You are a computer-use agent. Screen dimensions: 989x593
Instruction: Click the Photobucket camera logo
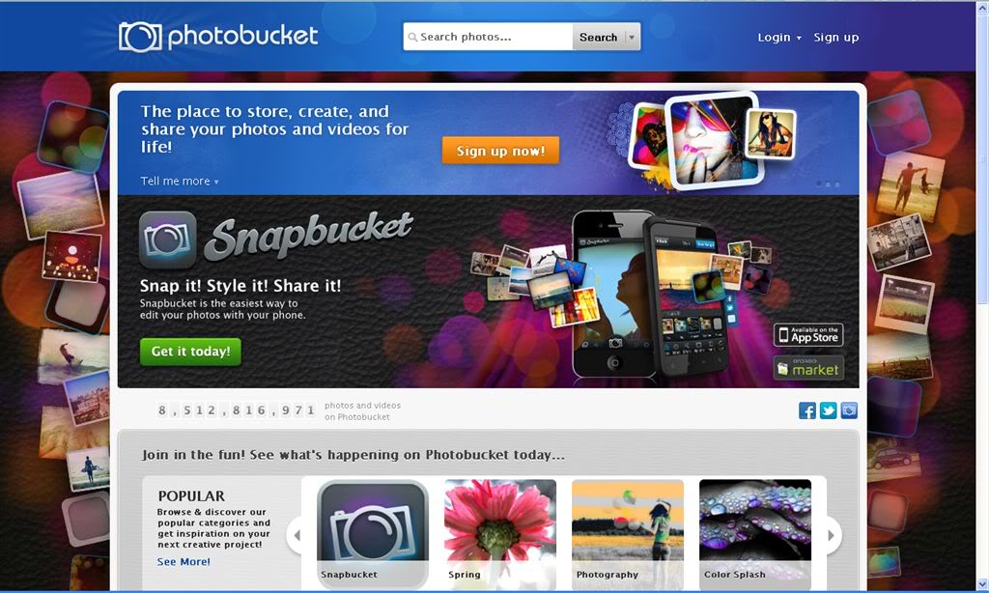(140, 37)
